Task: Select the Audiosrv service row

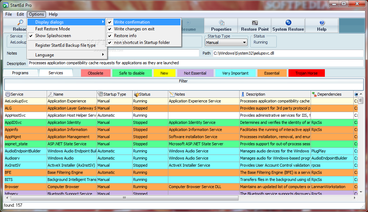Action: click(181, 158)
